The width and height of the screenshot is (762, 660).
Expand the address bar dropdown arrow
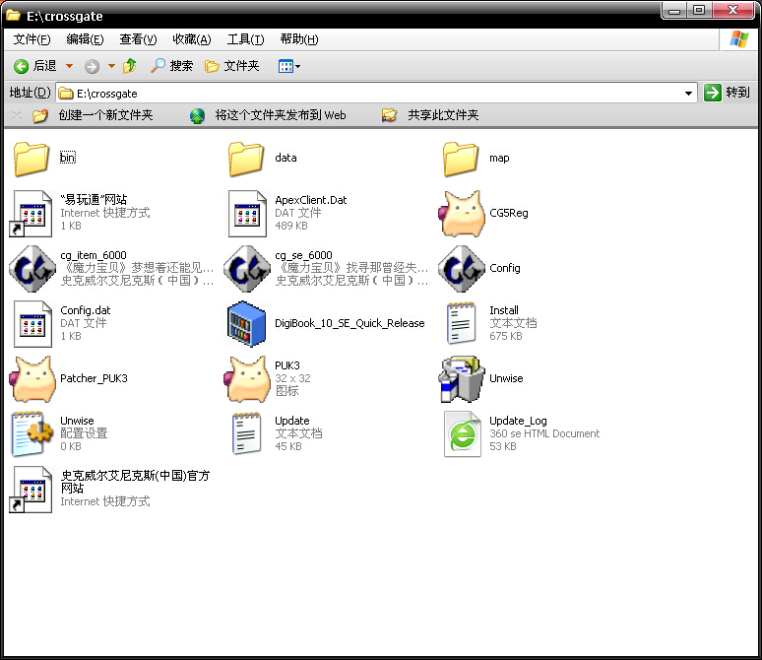point(689,93)
